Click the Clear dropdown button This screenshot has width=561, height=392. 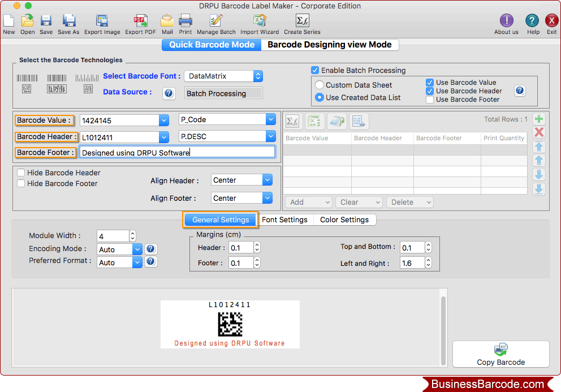tap(359, 203)
